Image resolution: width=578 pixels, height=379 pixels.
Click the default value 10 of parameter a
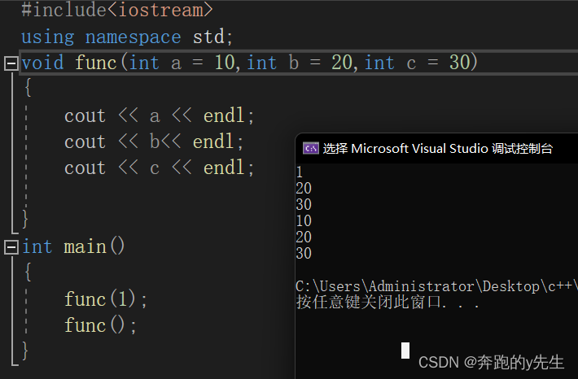225,63
